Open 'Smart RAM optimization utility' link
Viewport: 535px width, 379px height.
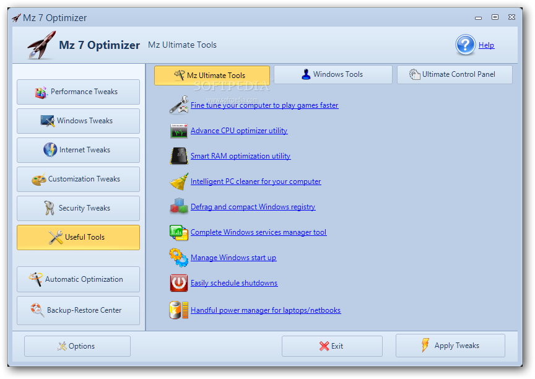coord(240,156)
